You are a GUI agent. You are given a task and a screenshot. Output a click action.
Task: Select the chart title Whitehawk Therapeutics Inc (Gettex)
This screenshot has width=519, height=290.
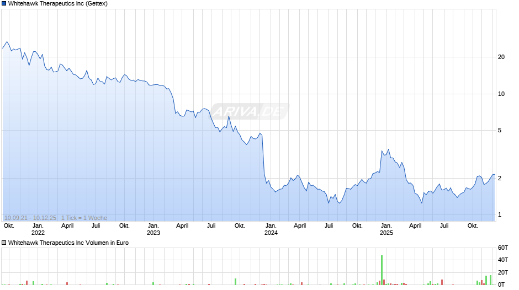57,4
